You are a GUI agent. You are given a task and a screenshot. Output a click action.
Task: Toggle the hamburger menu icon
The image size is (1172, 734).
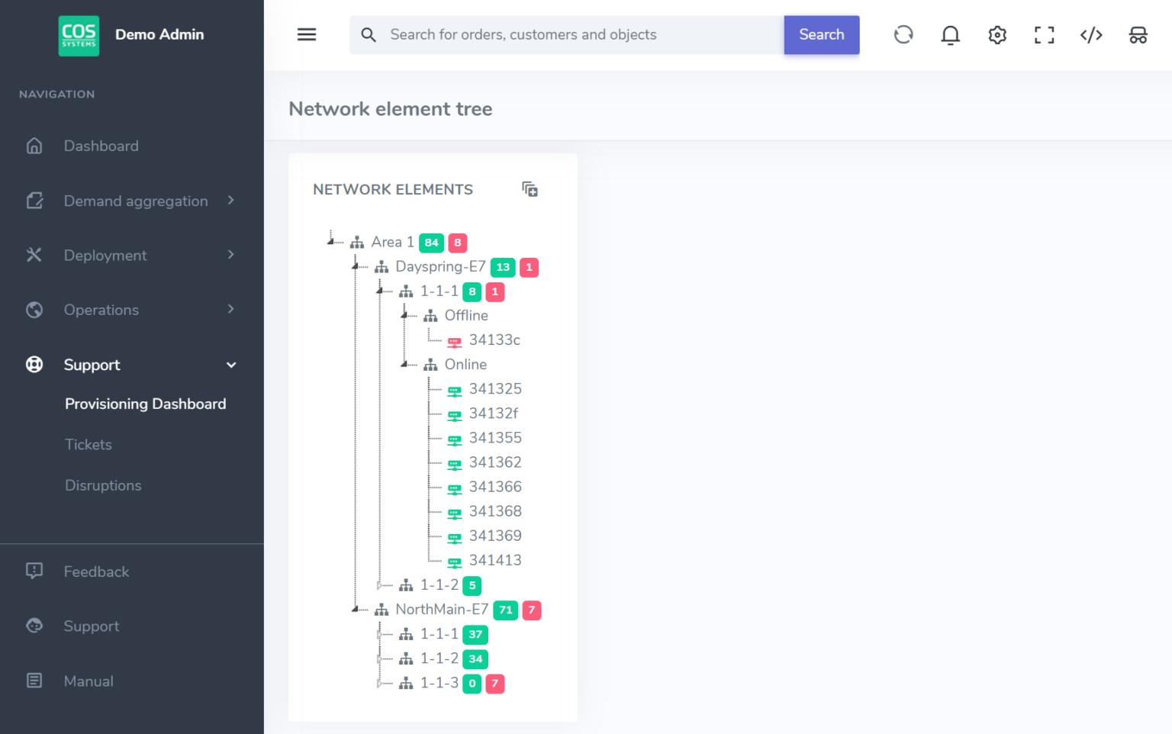[307, 34]
